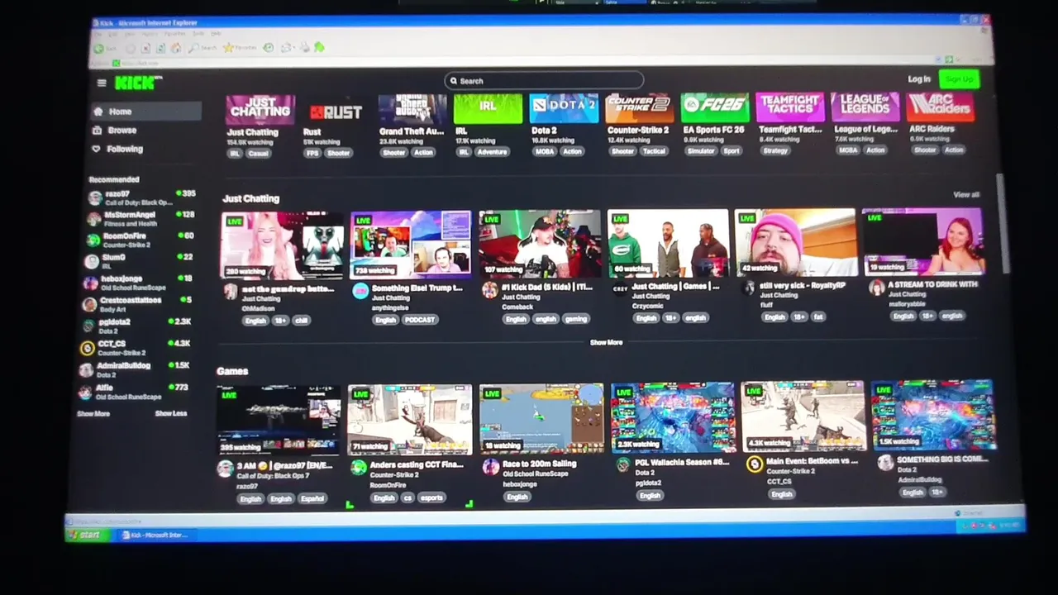Open the Just Chatting category card
Image resolution: width=1058 pixels, height=595 pixels.
coord(260,110)
